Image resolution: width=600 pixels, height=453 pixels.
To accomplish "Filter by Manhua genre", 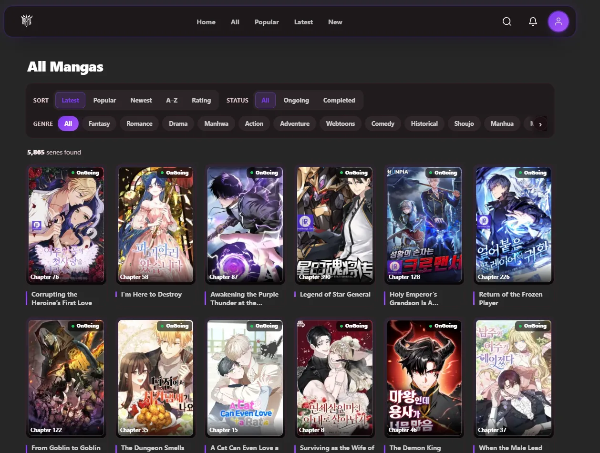I will pos(502,124).
